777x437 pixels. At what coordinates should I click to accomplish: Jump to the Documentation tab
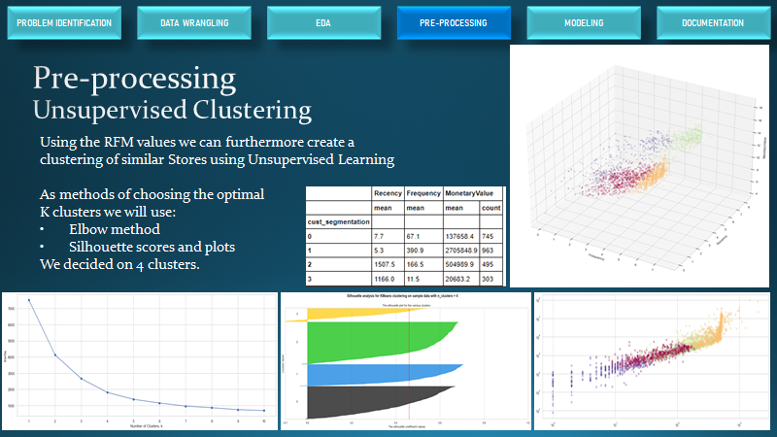713,22
